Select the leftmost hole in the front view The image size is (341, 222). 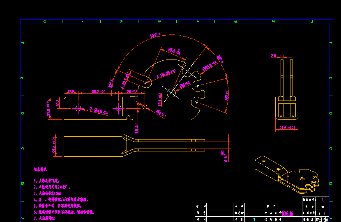point(78,108)
